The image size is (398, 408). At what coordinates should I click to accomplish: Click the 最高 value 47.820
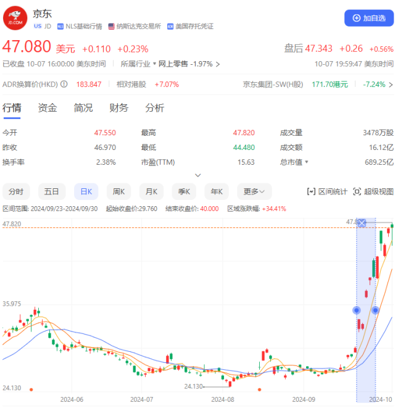click(244, 133)
